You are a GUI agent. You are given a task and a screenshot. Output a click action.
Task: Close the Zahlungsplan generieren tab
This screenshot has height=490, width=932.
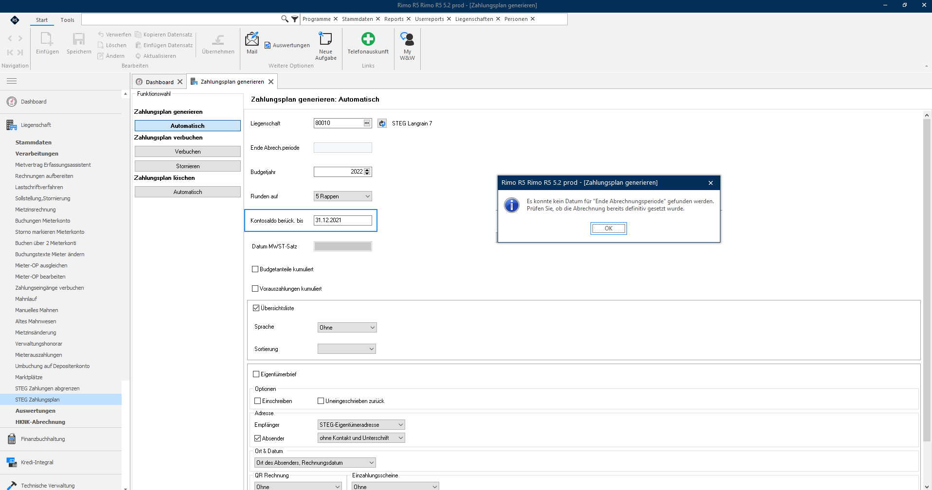coord(271,82)
